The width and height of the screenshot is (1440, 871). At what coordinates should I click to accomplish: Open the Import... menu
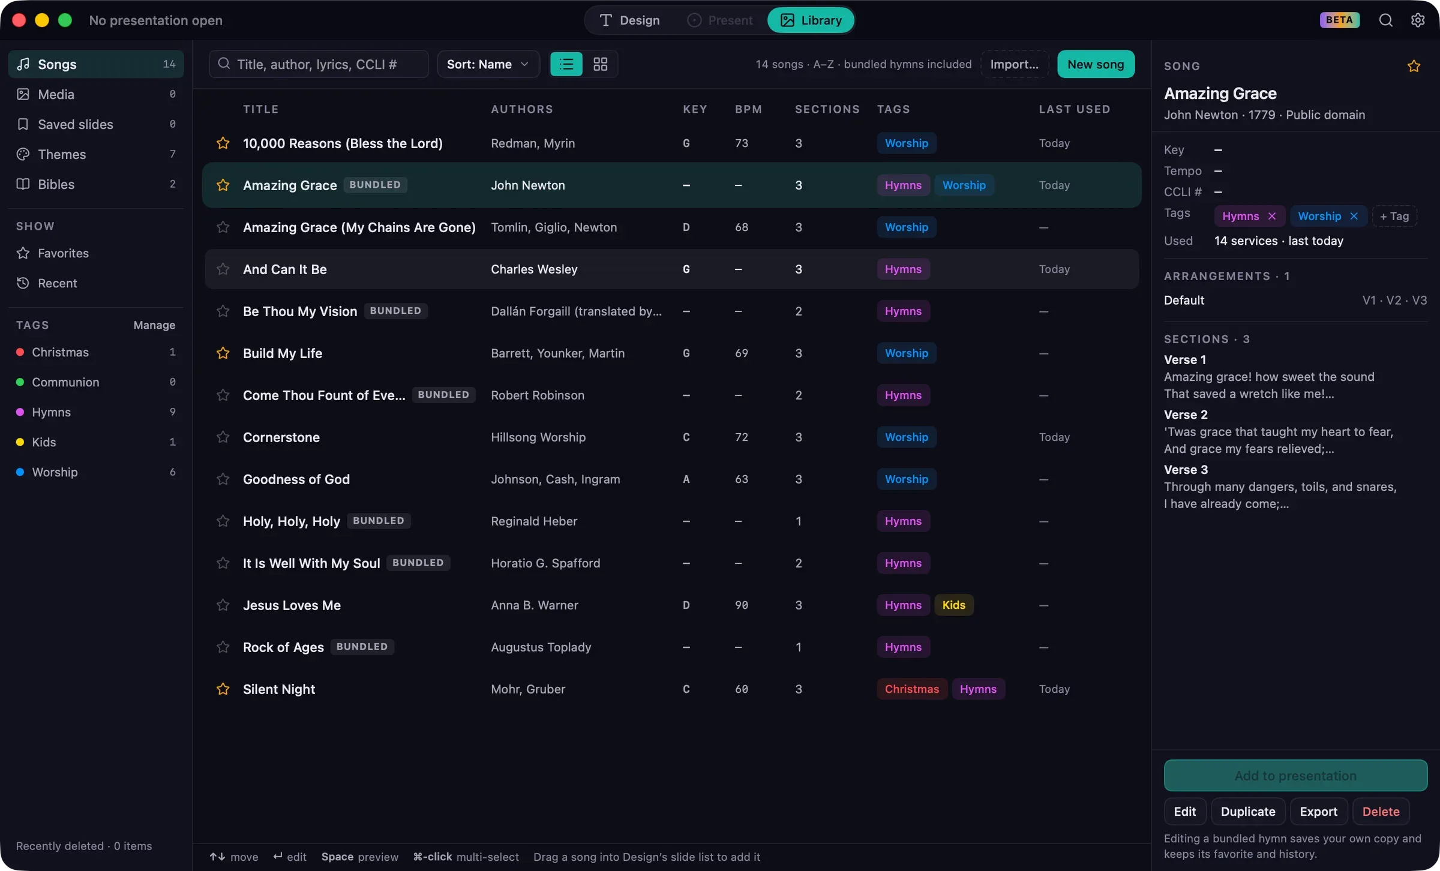[x=1014, y=64]
